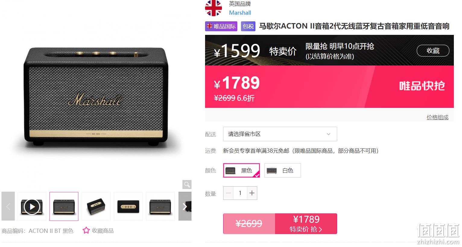Click the quantity input field

point(240,193)
